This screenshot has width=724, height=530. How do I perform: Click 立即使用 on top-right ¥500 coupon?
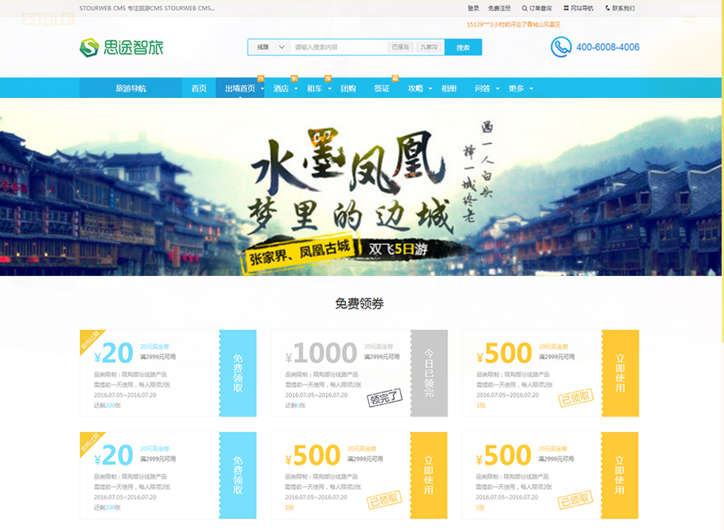pos(620,374)
